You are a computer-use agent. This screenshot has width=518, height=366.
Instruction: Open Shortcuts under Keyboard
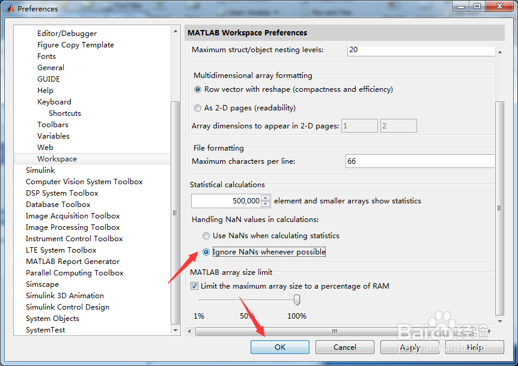pos(65,113)
